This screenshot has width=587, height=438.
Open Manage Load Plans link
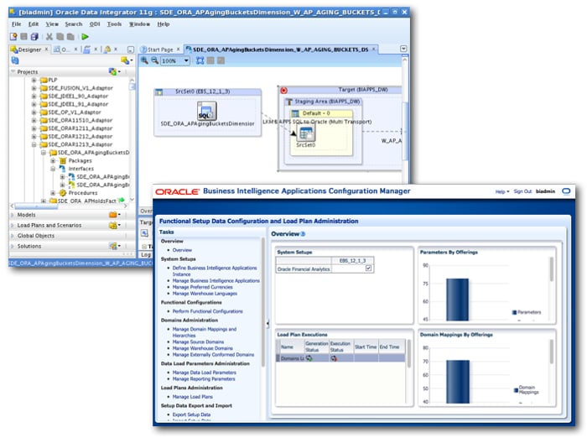pos(192,396)
